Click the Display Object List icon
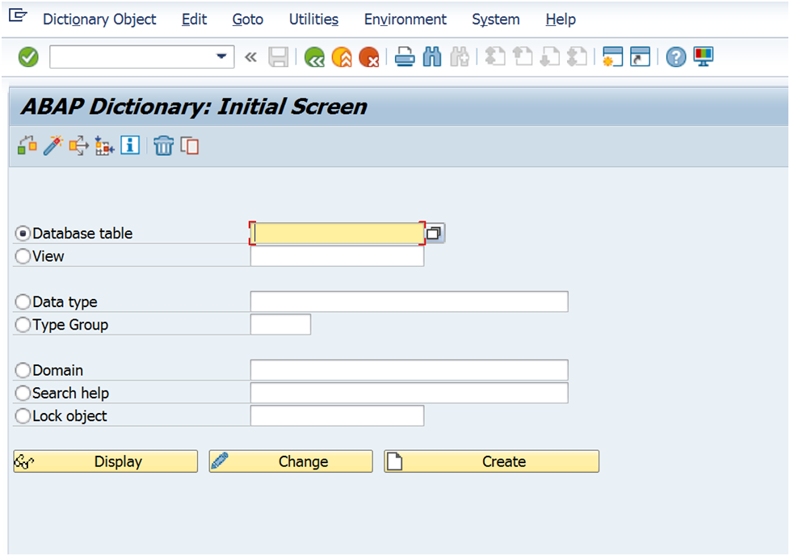 [x=104, y=145]
